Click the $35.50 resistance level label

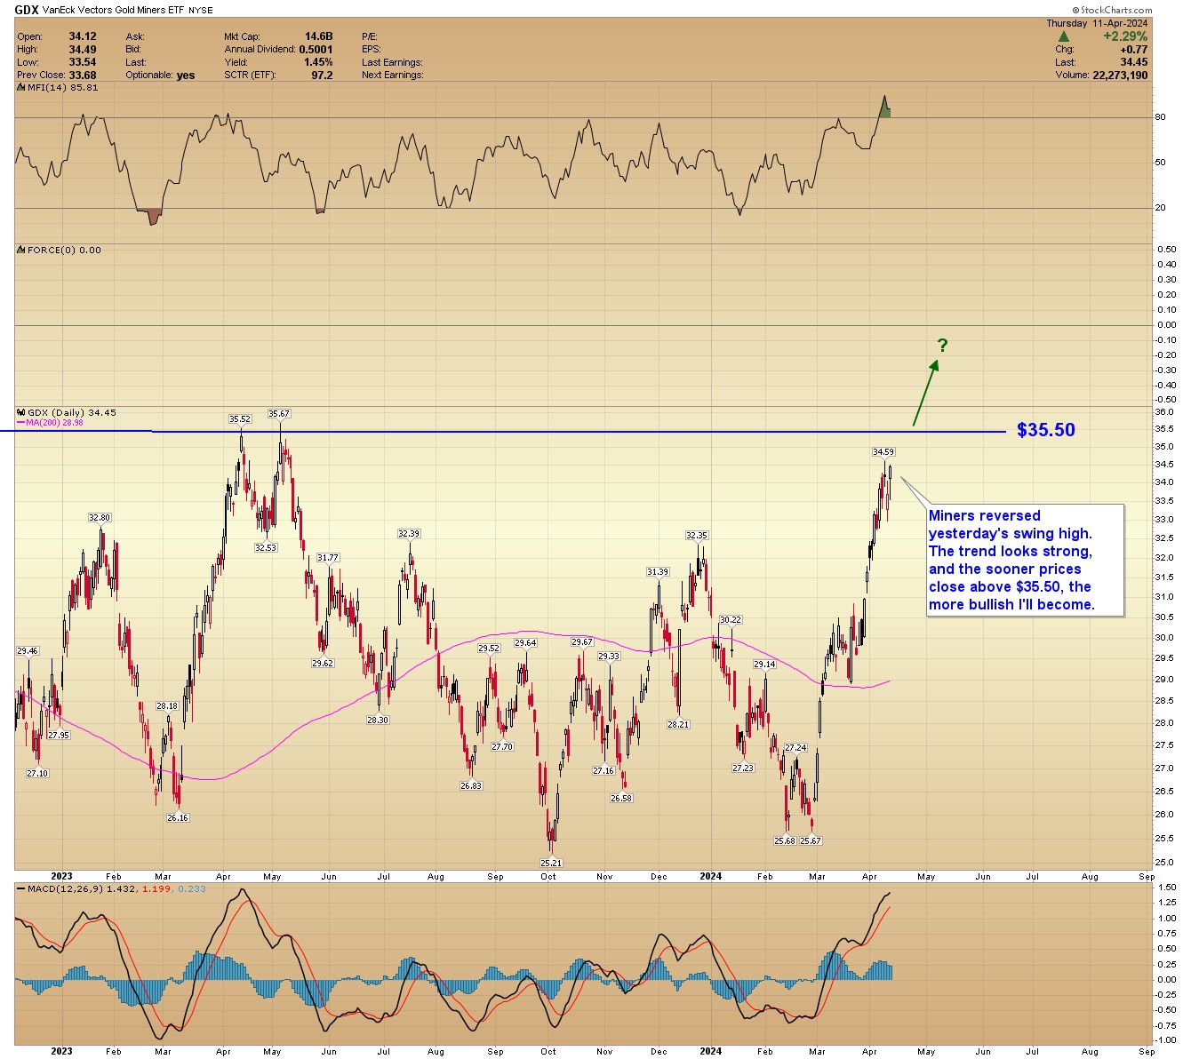1046,430
